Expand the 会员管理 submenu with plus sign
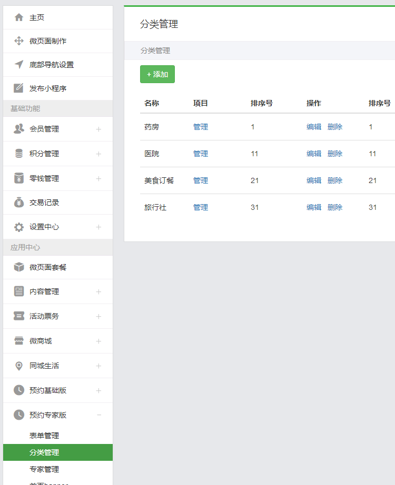The height and width of the screenshot is (485, 395). [x=98, y=129]
